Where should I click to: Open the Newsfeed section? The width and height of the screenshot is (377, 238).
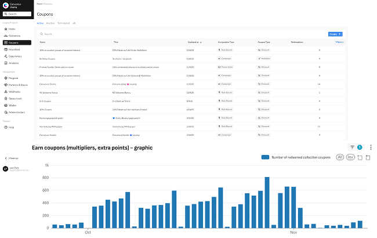14,49
